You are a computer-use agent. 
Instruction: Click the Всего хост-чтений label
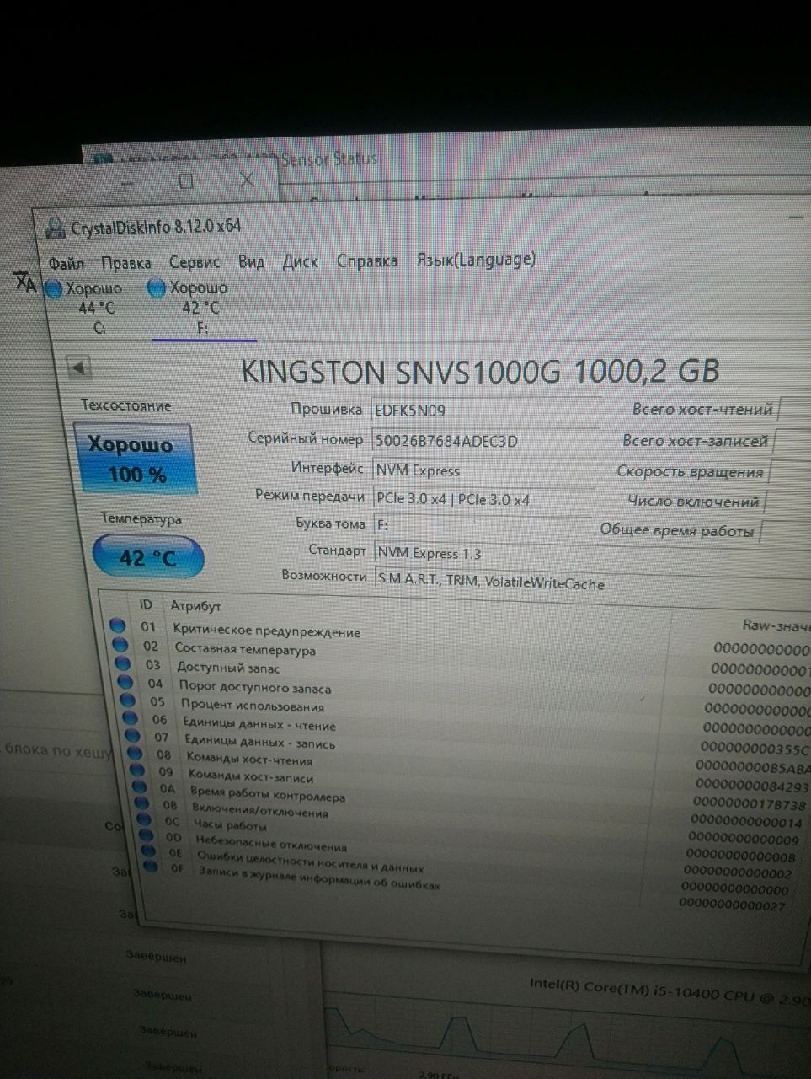click(702, 410)
